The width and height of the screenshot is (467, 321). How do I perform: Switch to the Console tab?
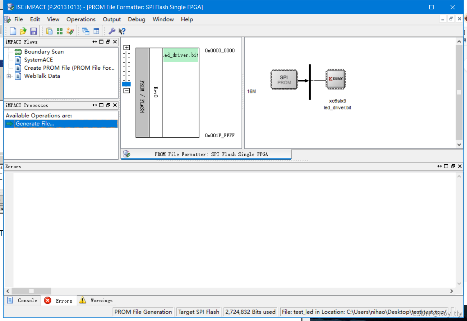point(22,300)
